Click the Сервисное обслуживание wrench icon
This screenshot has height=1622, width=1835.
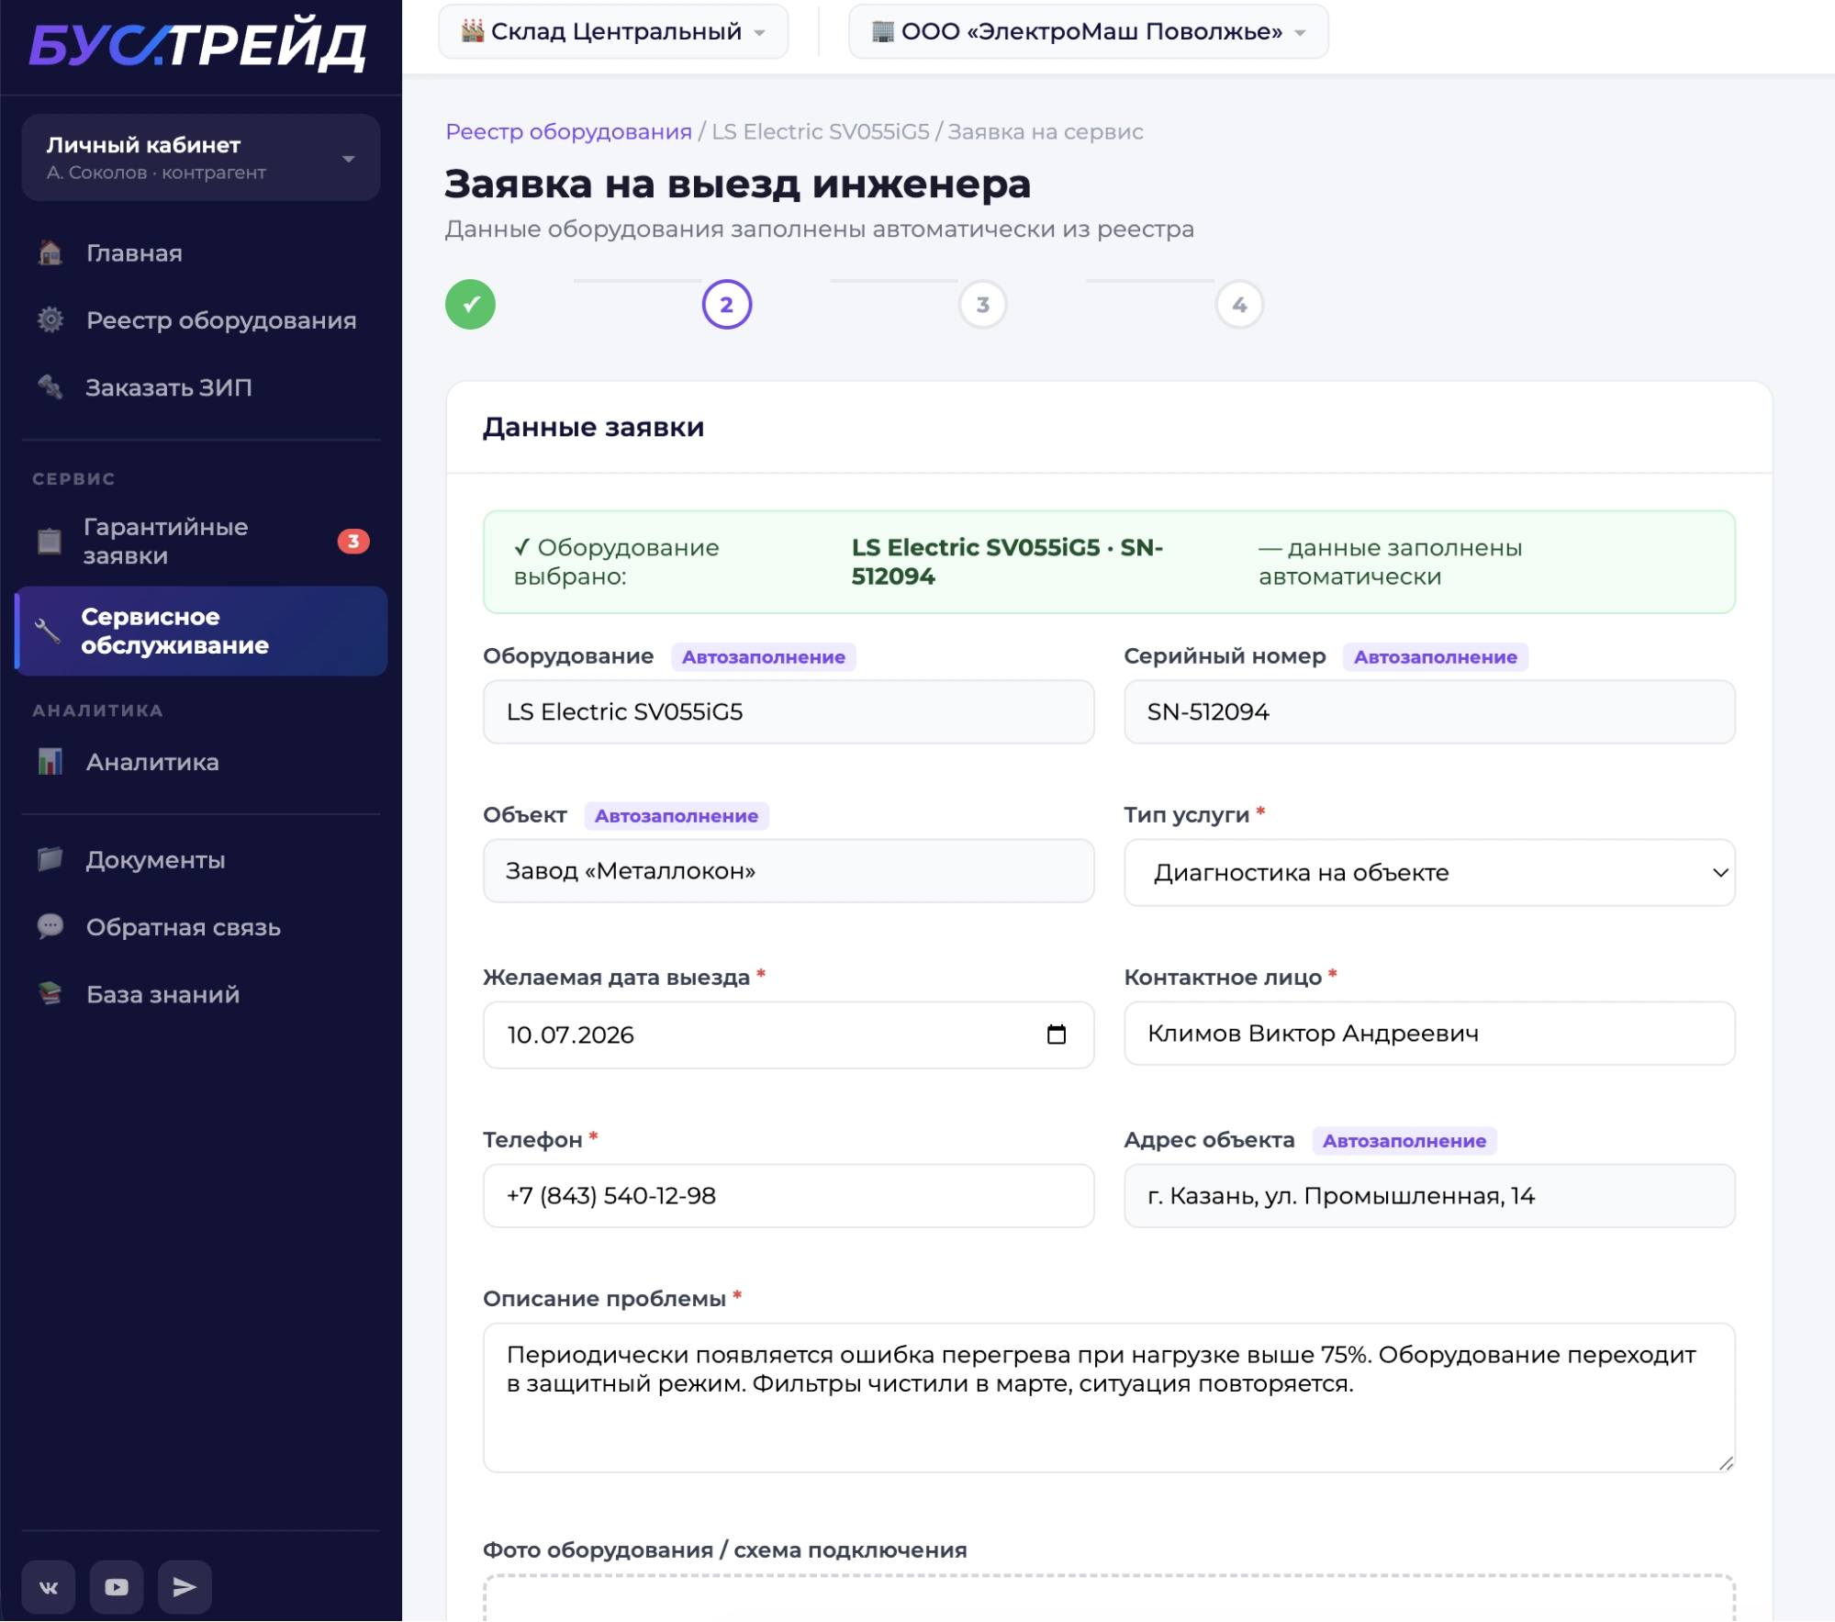tap(48, 632)
